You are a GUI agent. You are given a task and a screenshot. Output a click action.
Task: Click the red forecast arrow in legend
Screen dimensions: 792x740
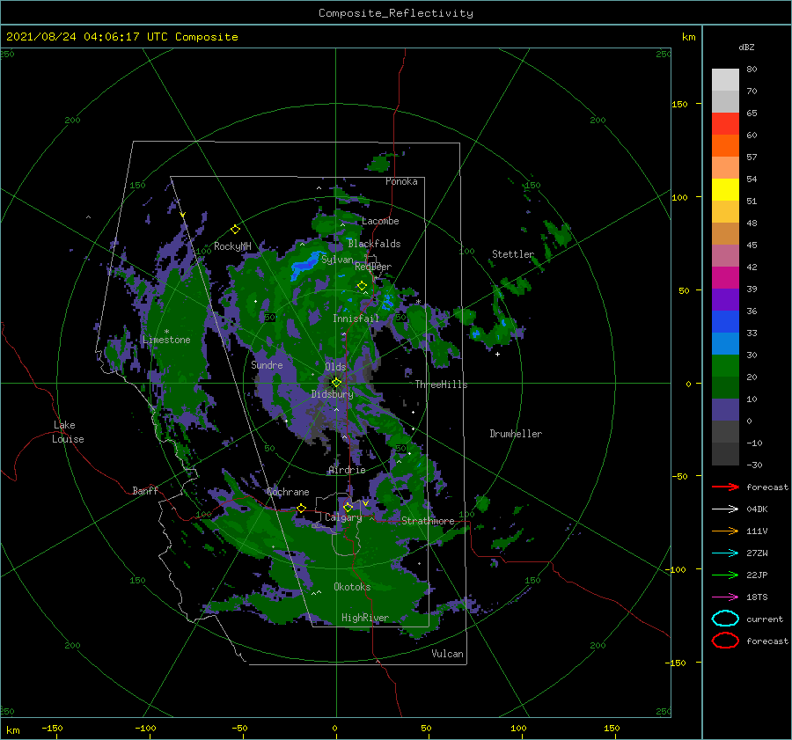pos(725,487)
